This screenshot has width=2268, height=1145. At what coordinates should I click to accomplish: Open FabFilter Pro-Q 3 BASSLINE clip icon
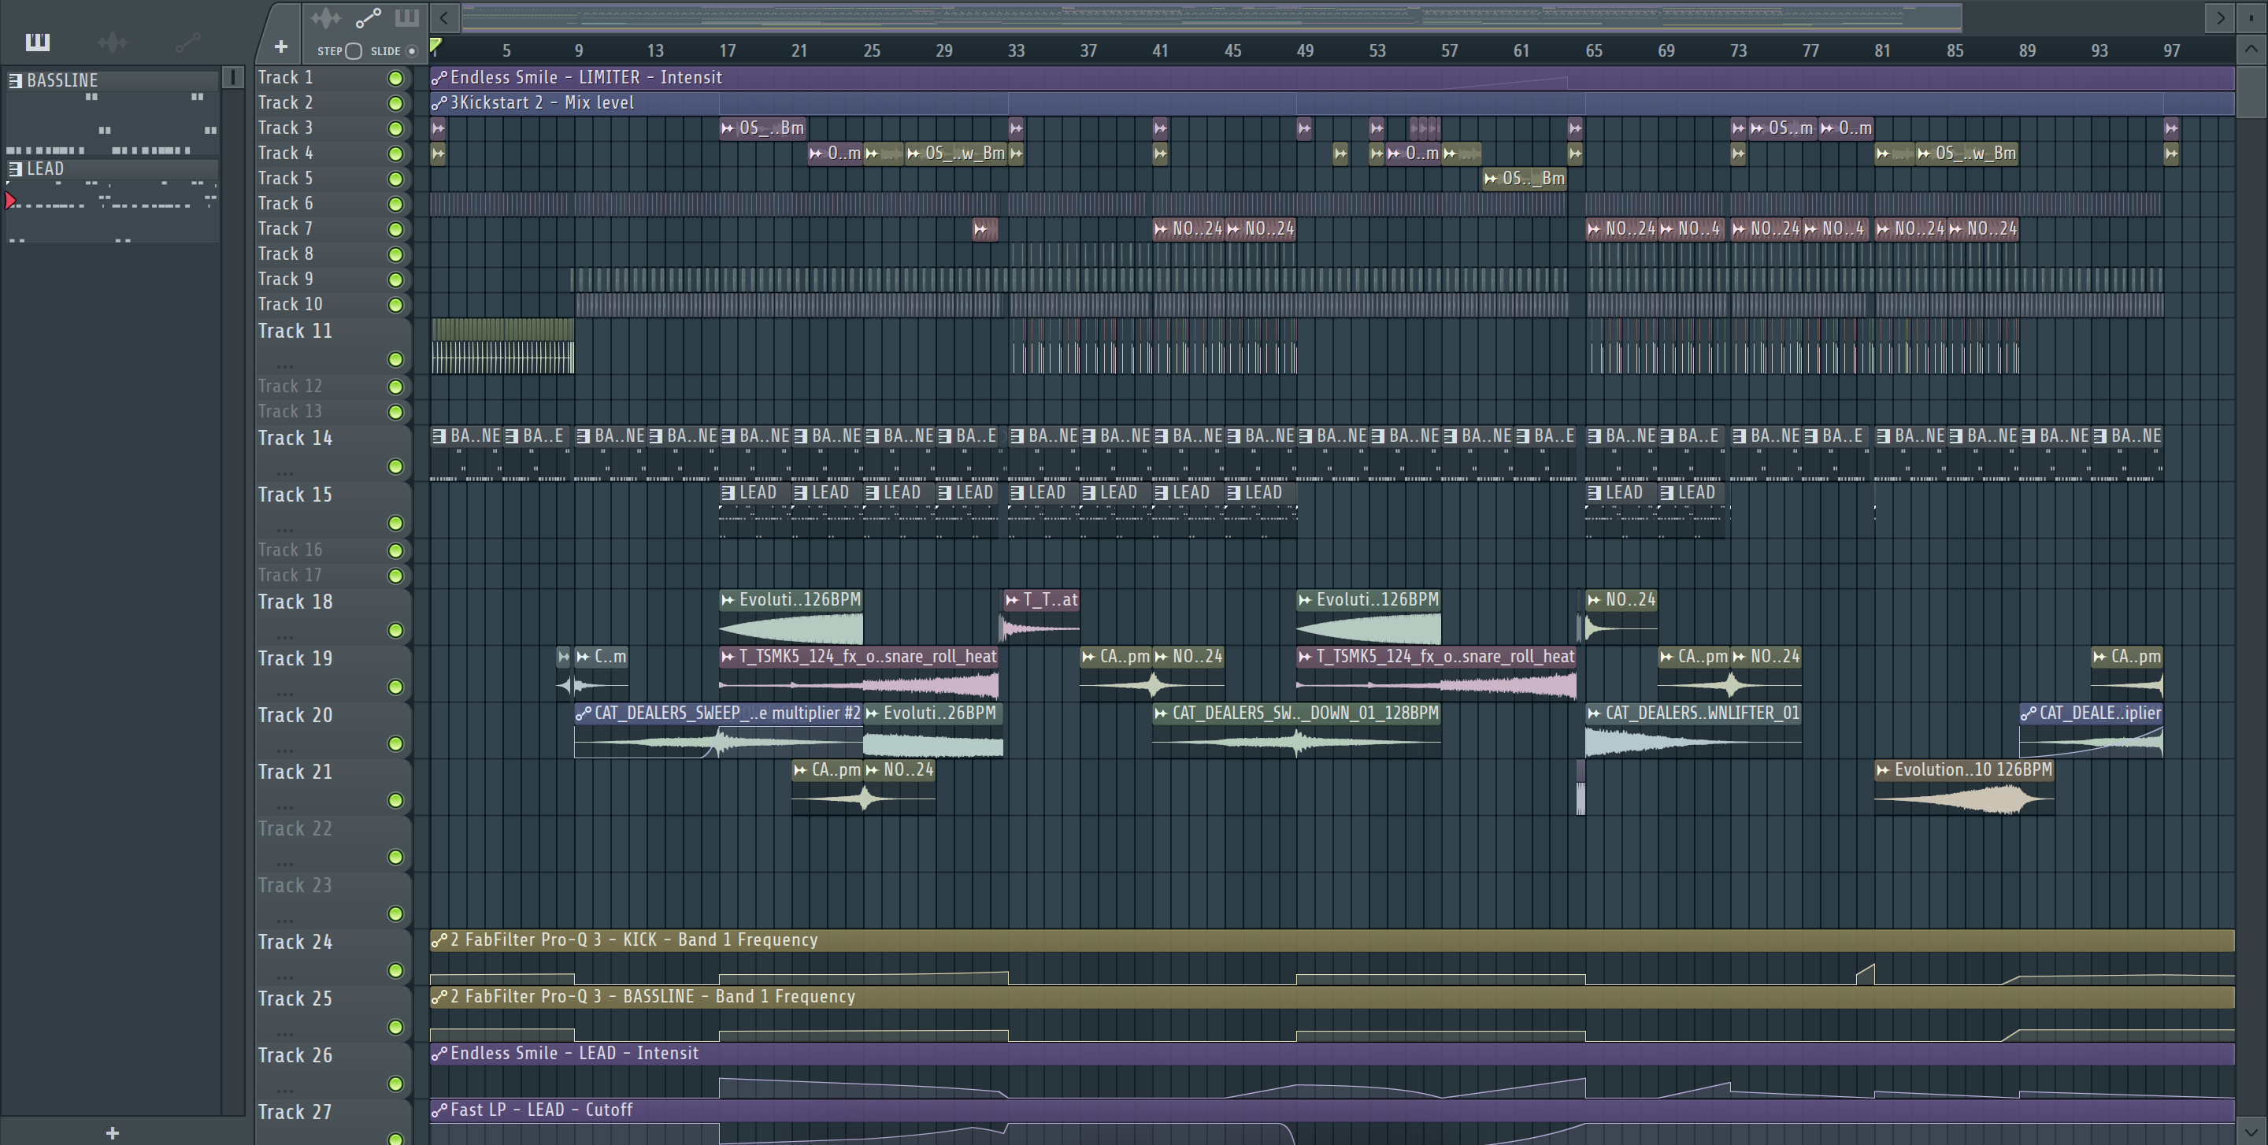[439, 997]
